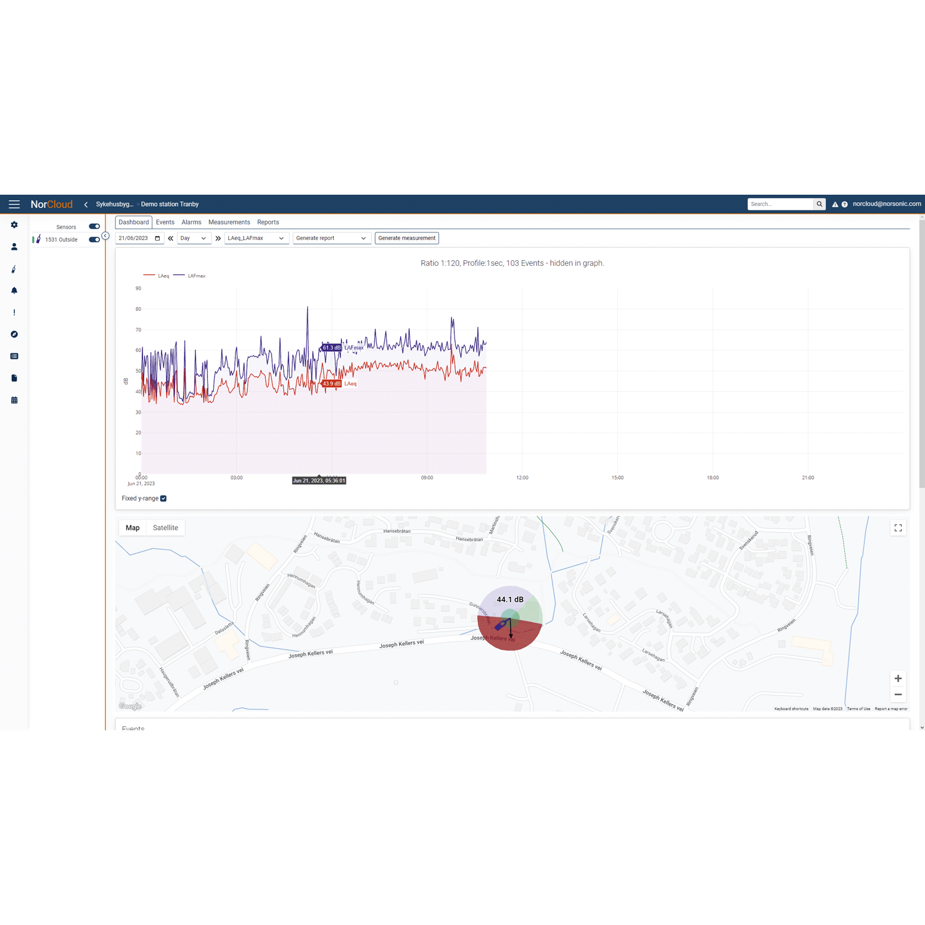Switch to the Measurements tab
Viewport: 925px width, 925px height.
[229, 222]
